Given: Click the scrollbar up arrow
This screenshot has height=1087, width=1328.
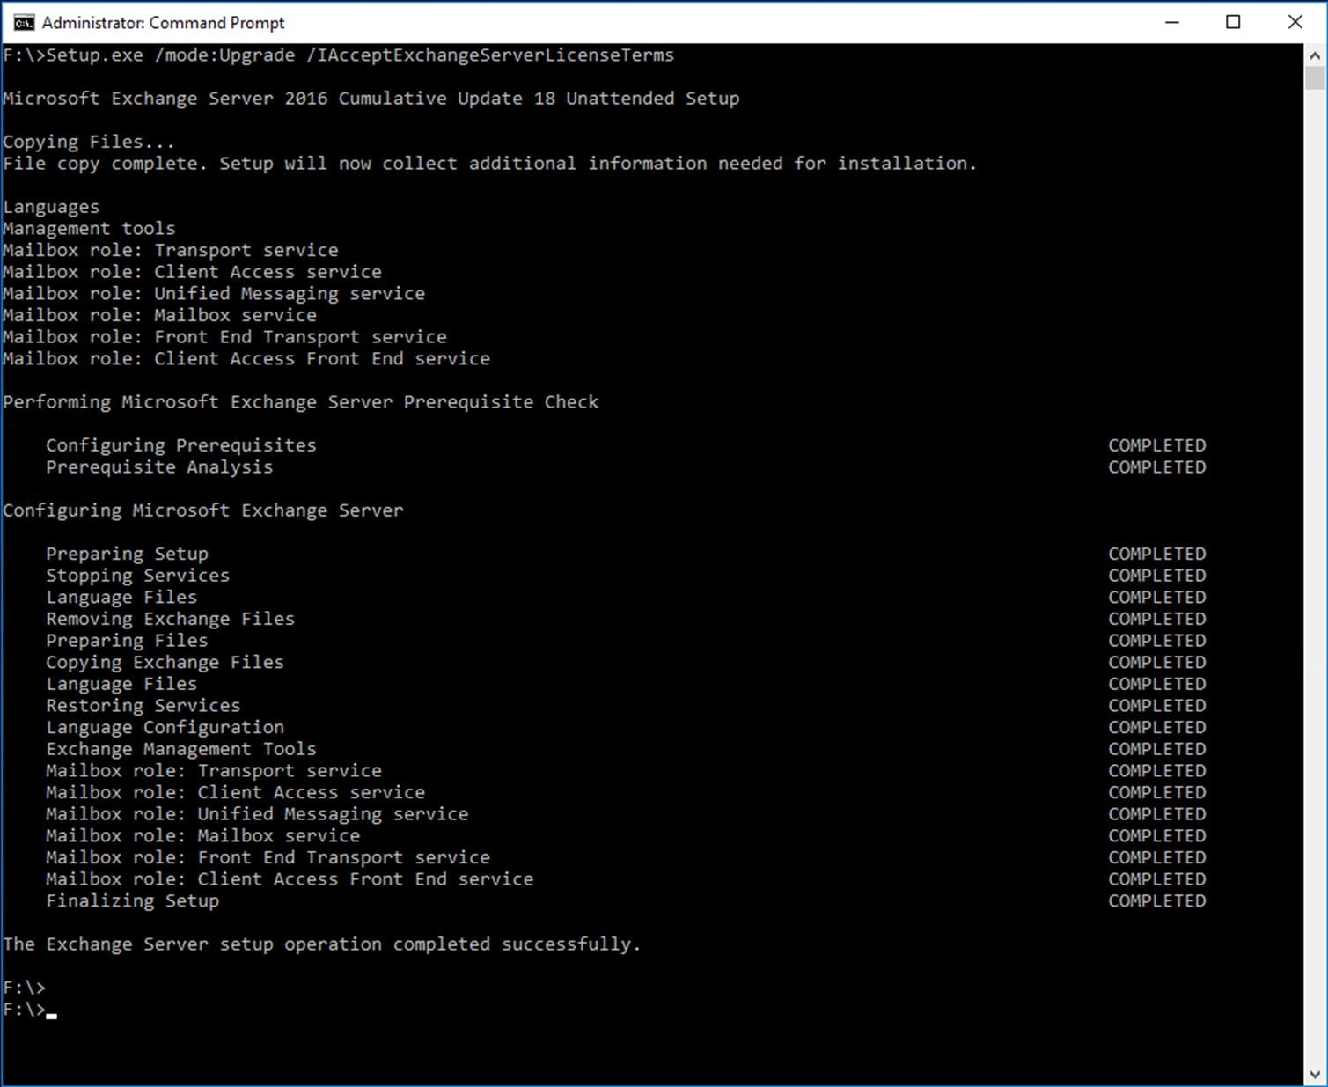Looking at the screenshot, I should tap(1315, 55).
